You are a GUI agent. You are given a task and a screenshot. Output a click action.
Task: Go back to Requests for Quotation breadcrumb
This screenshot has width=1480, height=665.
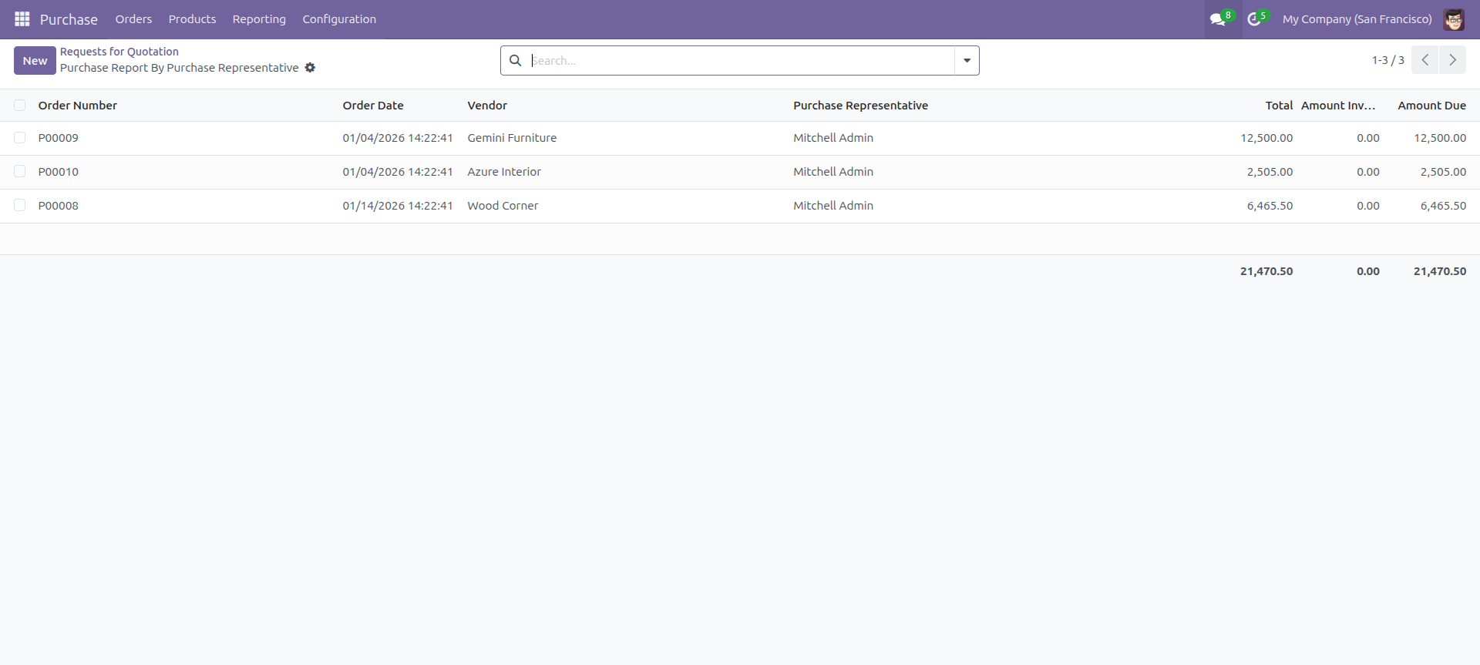point(119,52)
